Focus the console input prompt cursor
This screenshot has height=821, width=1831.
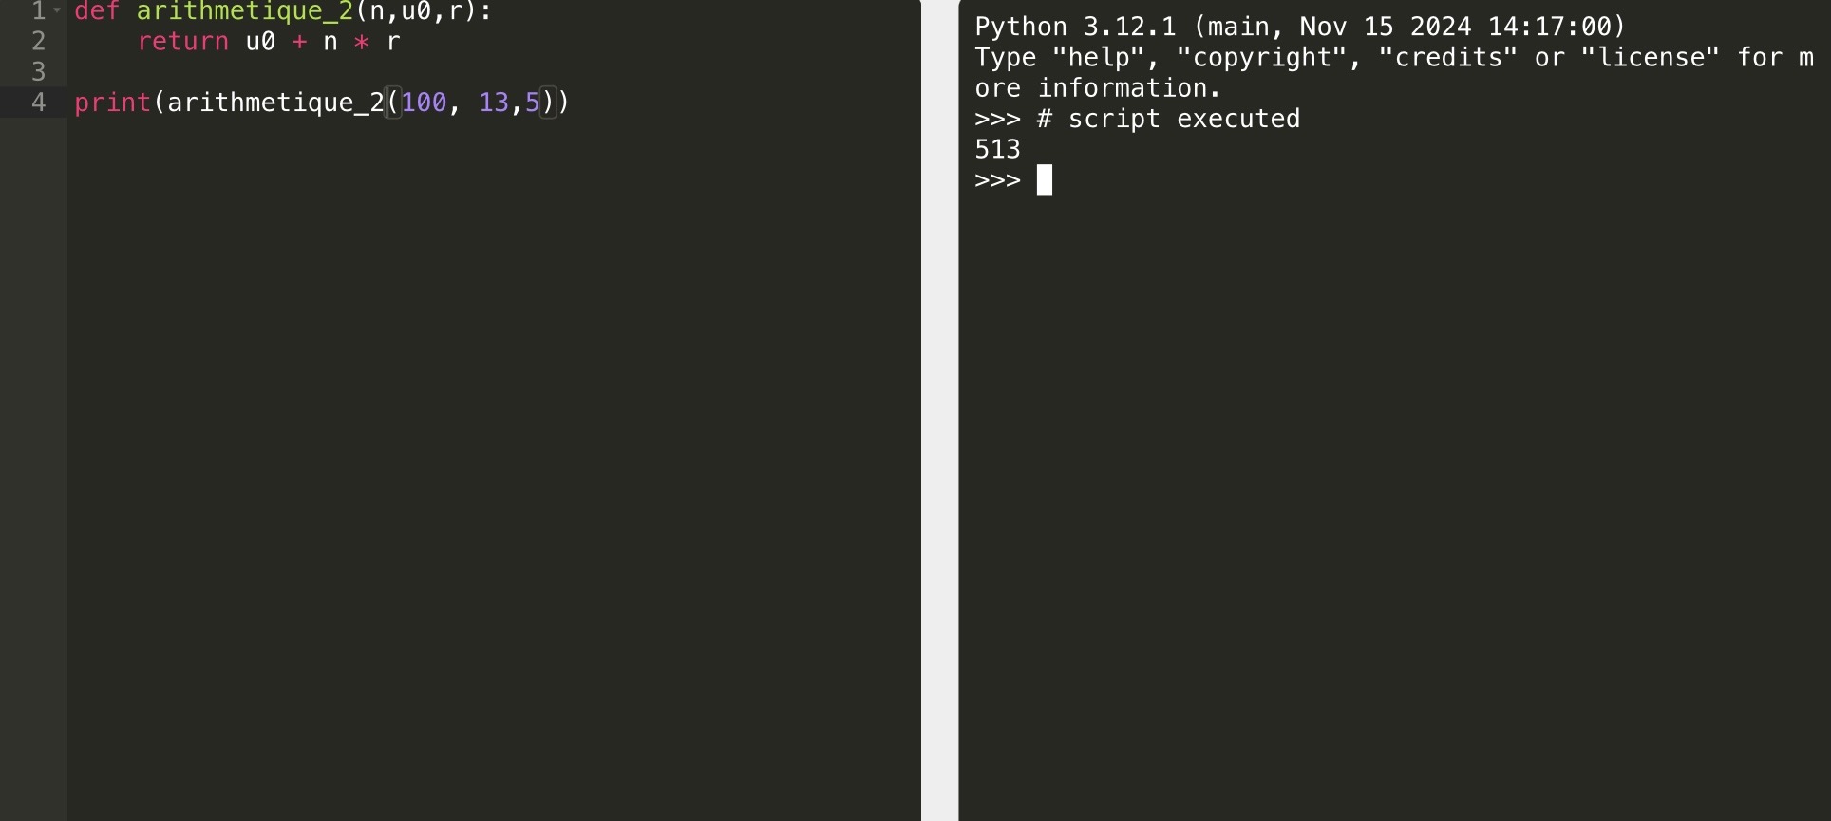pyautogui.click(x=1045, y=180)
